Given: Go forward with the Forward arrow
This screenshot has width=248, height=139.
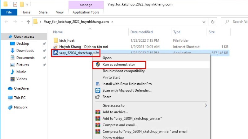Looking at the screenshot, I should (15, 22).
